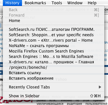This screenshot has height=105, width=108.
Task: Select the Вставить ссылку history entry
Action: pyautogui.click(x=54, y=73)
